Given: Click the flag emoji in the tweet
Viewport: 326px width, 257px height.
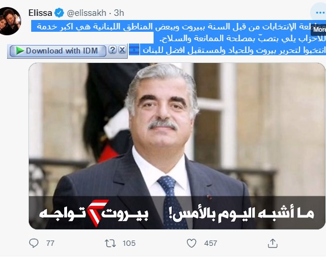Looking at the screenshot, I should (x=134, y=50).
